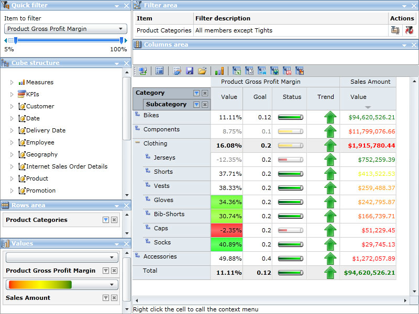
Task: Open the empty dropdown above Product Gross Profit Margin
Action: pos(62,257)
